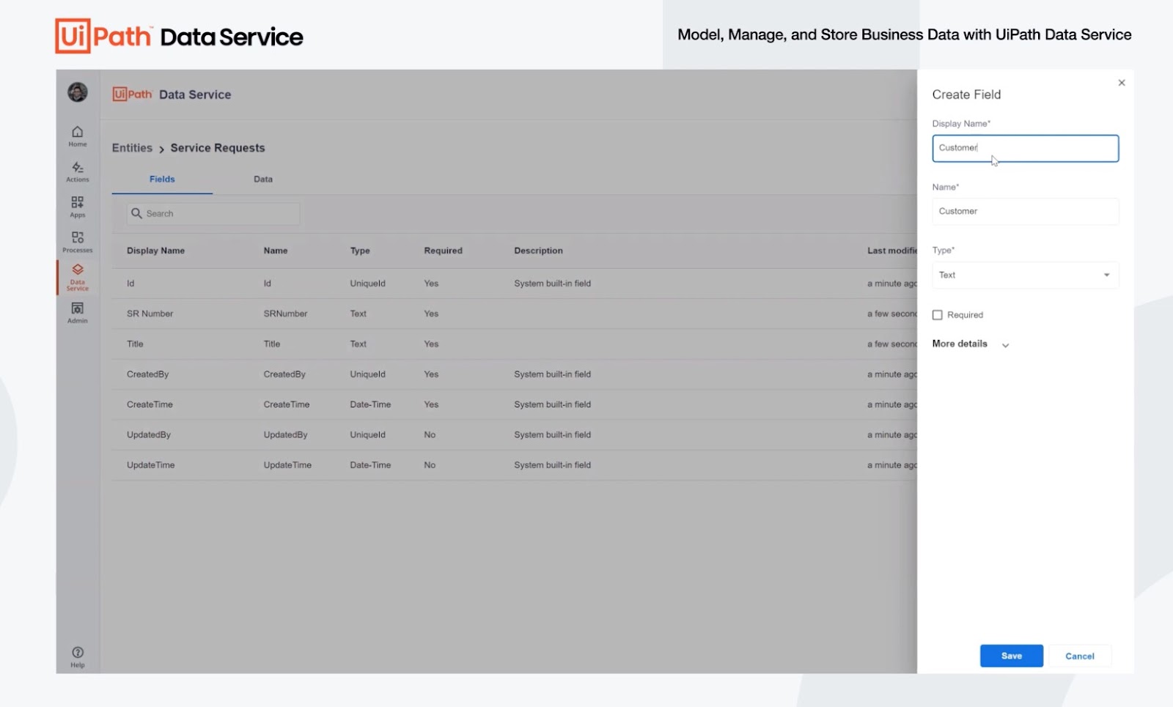Switch to the Fields tab
This screenshot has height=707, width=1173.
pyautogui.click(x=162, y=179)
